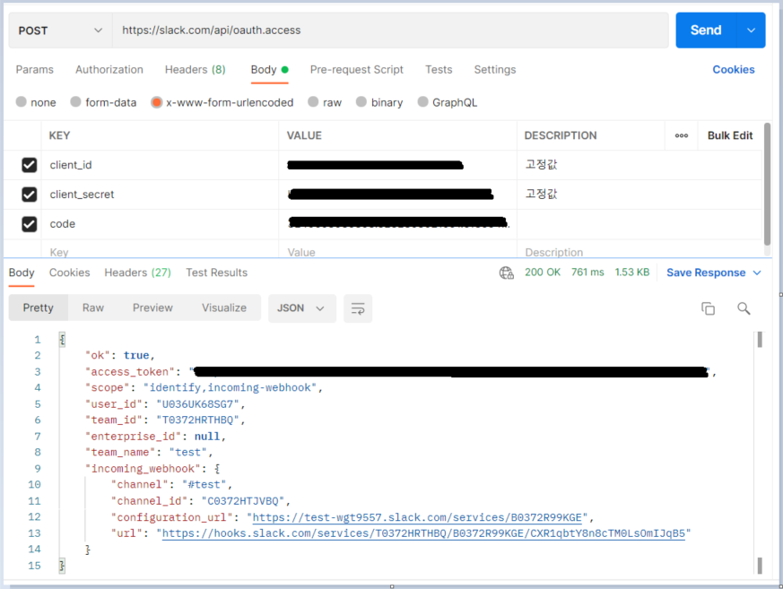The height and width of the screenshot is (589, 783).
Task: Expand the Send button arrow options
Action: [x=751, y=30]
